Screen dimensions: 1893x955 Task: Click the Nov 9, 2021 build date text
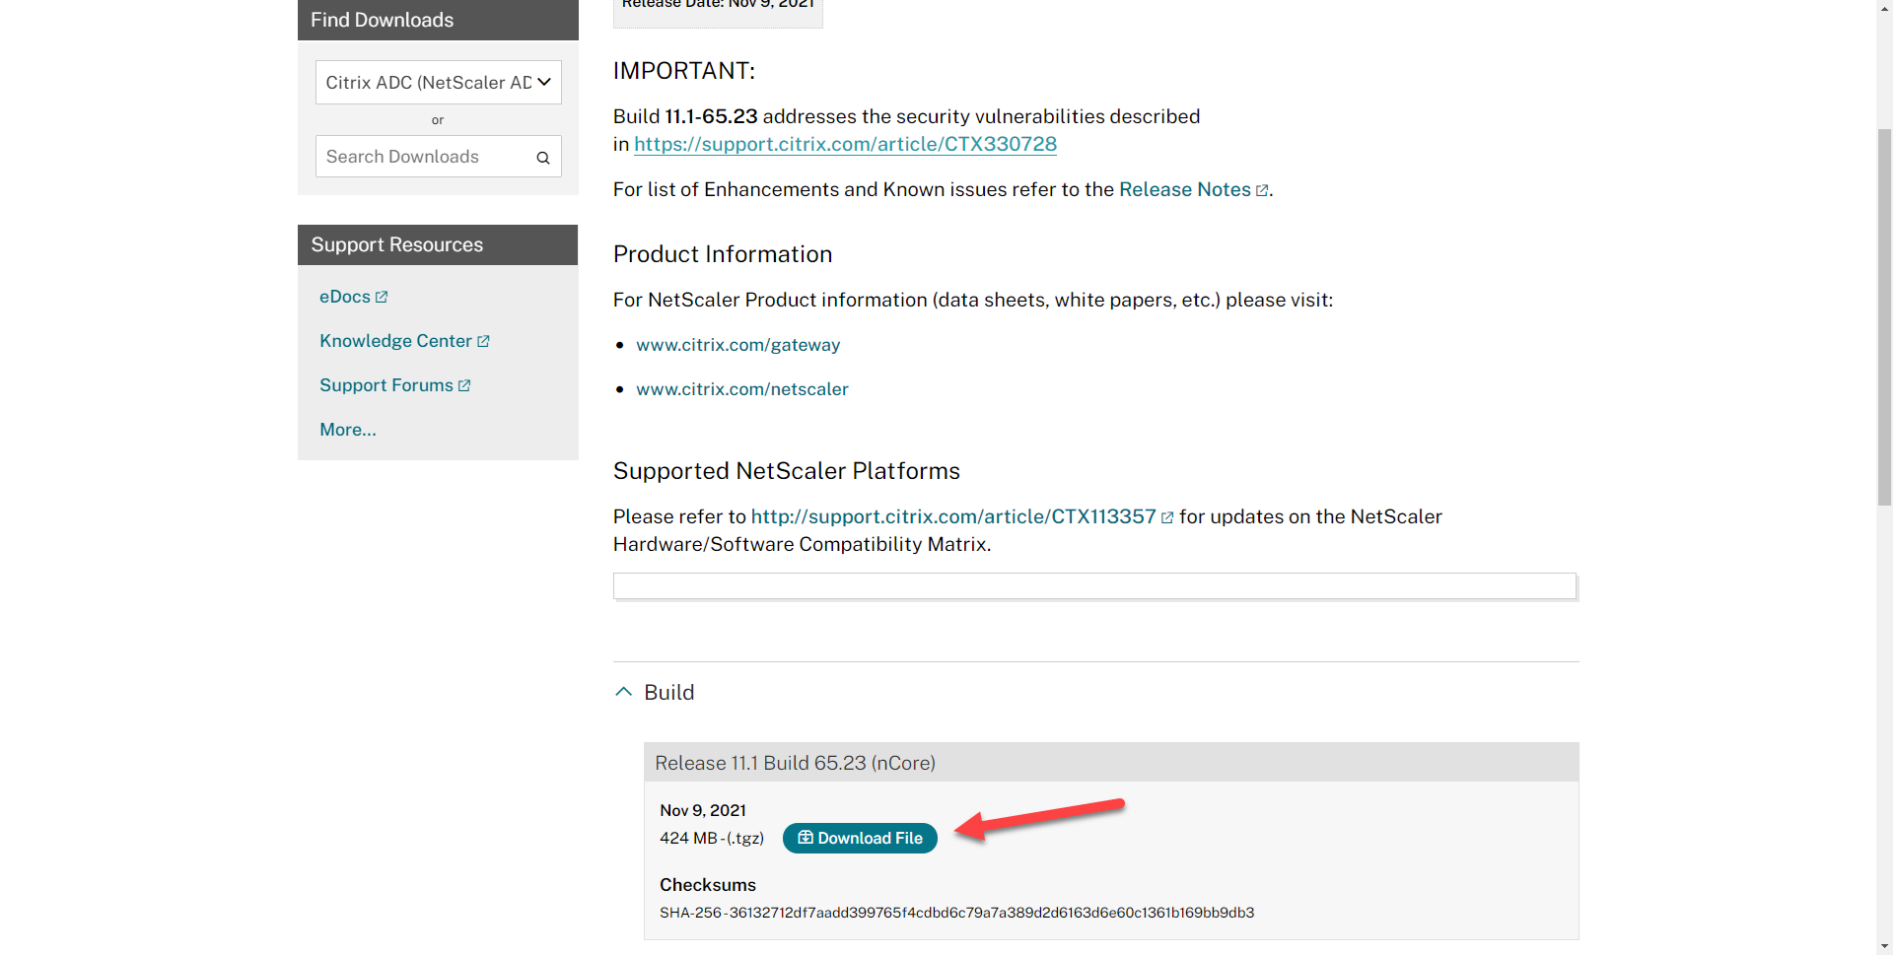point(703,810)
